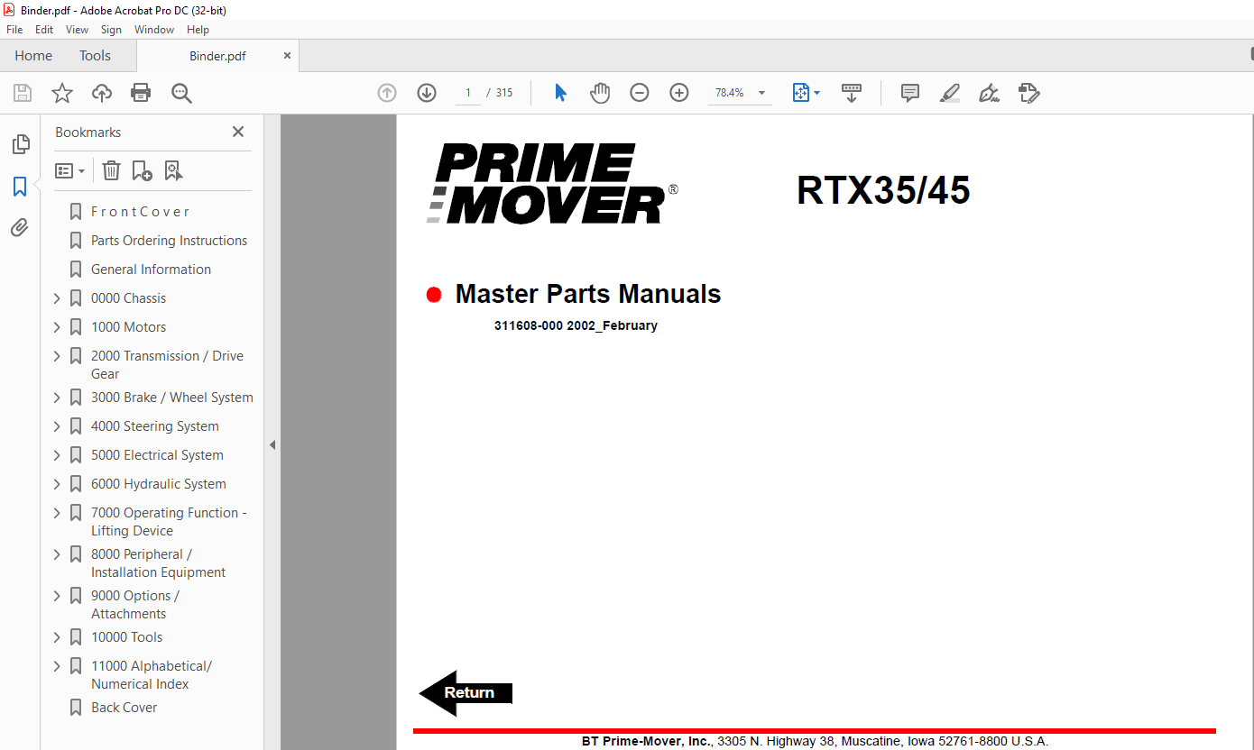Click the Return arrow in document
Viewport: 1254px width, 750px height.
click(466, 693)
